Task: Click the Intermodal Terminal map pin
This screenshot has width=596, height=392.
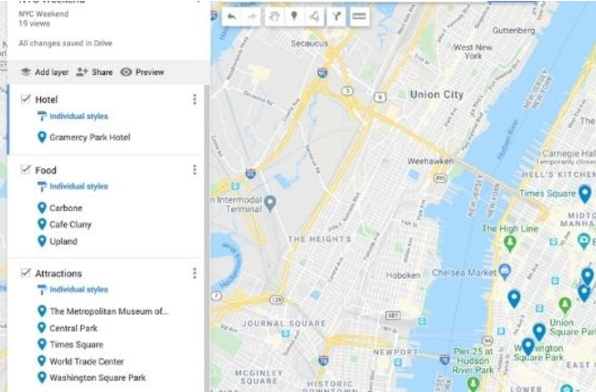Action: pos(270,203)
